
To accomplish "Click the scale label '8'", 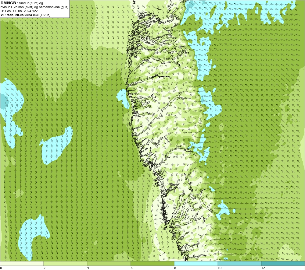I will point(175,268).
